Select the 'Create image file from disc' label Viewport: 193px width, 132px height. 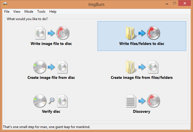[x=51, y=78]
